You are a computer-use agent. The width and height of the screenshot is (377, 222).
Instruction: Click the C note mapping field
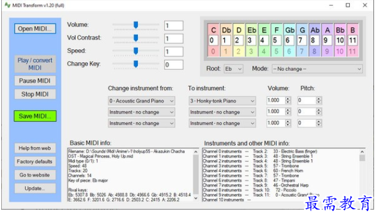click(213, 40)
